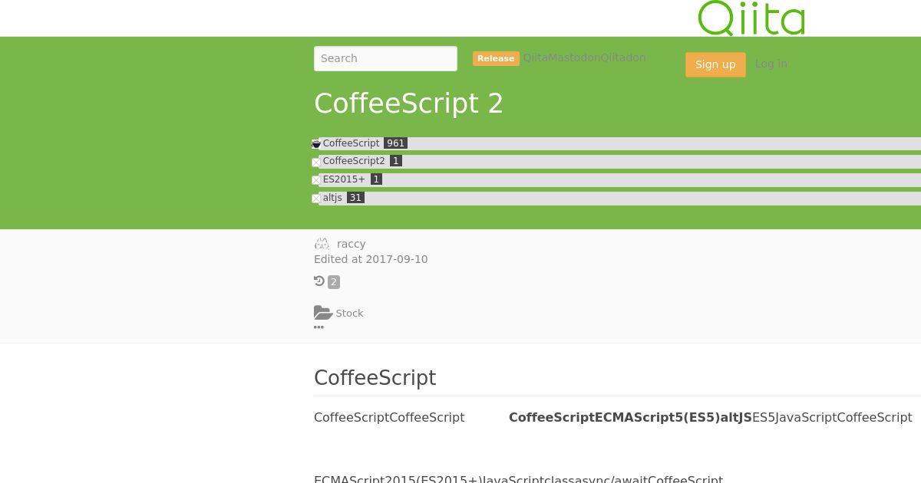Viewport: 921px width, 483px height.
Task: Open the altjs tag
Action: pos(332,198)
